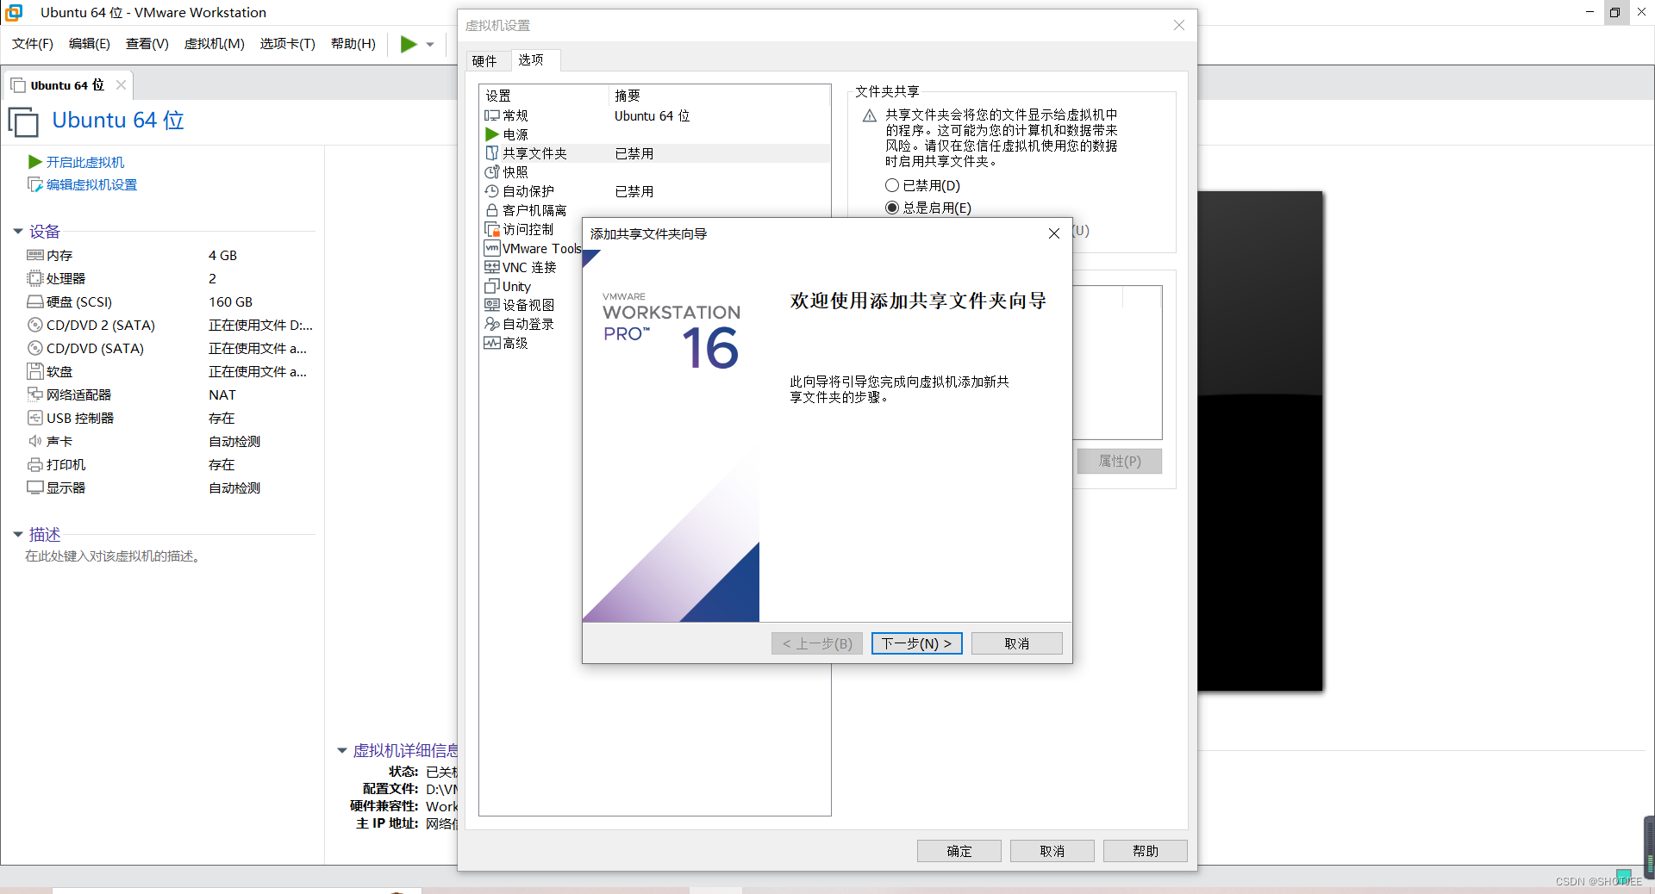Viewport: 1655px width, 894px height.
Task: Switch to the 硬件 tab
Action: point(485,60)
